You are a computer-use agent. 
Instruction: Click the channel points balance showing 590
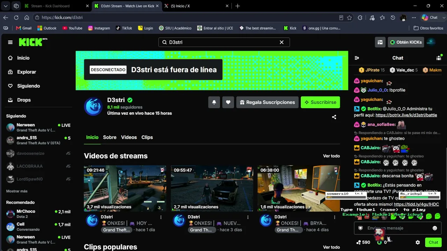tap(363, 242)
